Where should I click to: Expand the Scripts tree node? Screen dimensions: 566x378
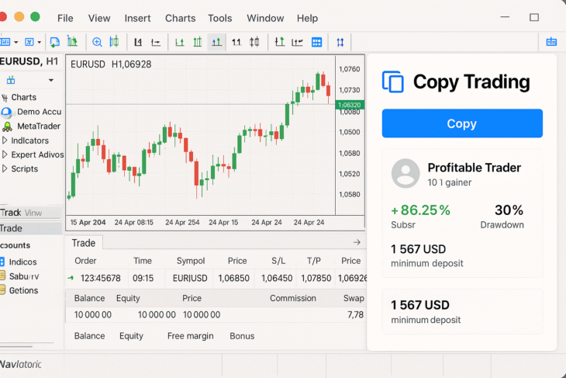tap(5, 168)
